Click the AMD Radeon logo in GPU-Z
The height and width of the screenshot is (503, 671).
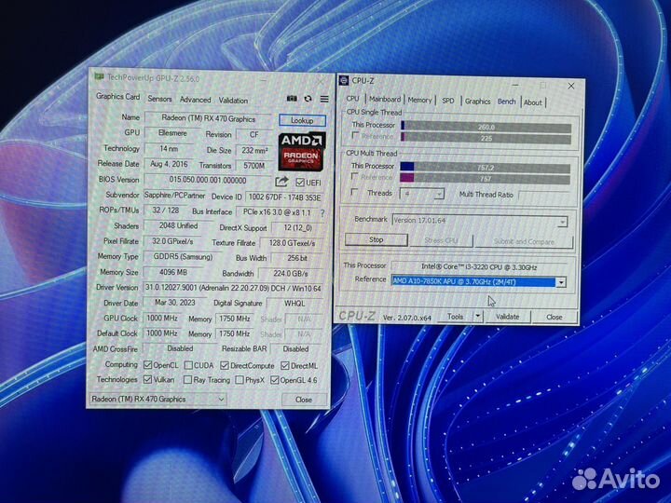pos(302,152)
